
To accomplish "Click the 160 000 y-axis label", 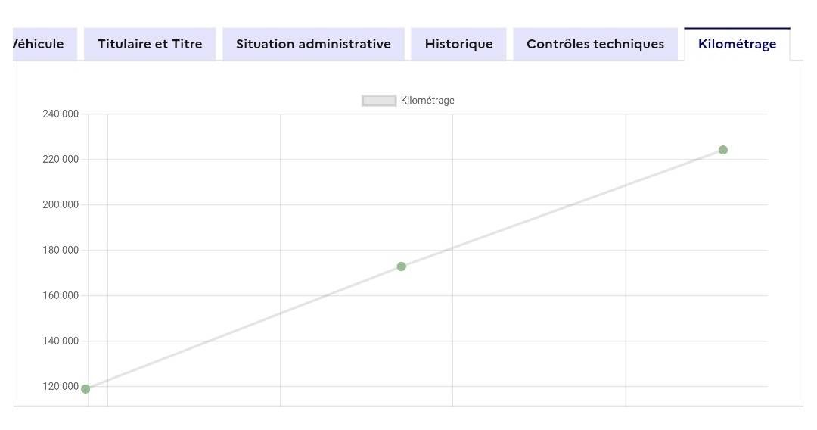I will click(x=61, y=296).
